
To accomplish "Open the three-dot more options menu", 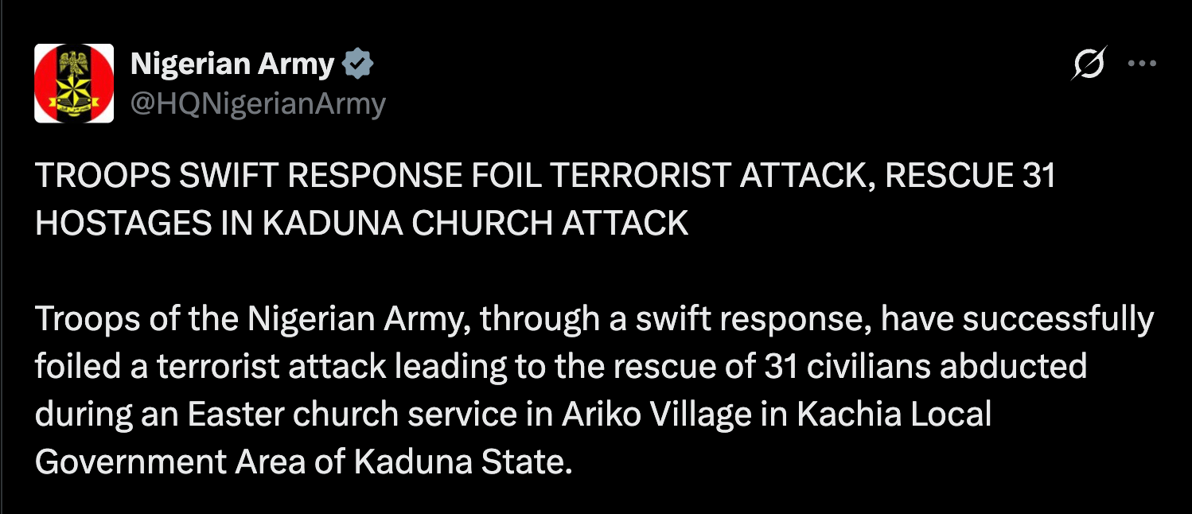I will (1143, 64).
